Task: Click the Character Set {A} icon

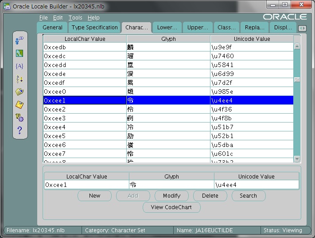Action: (x=19, y=66)
